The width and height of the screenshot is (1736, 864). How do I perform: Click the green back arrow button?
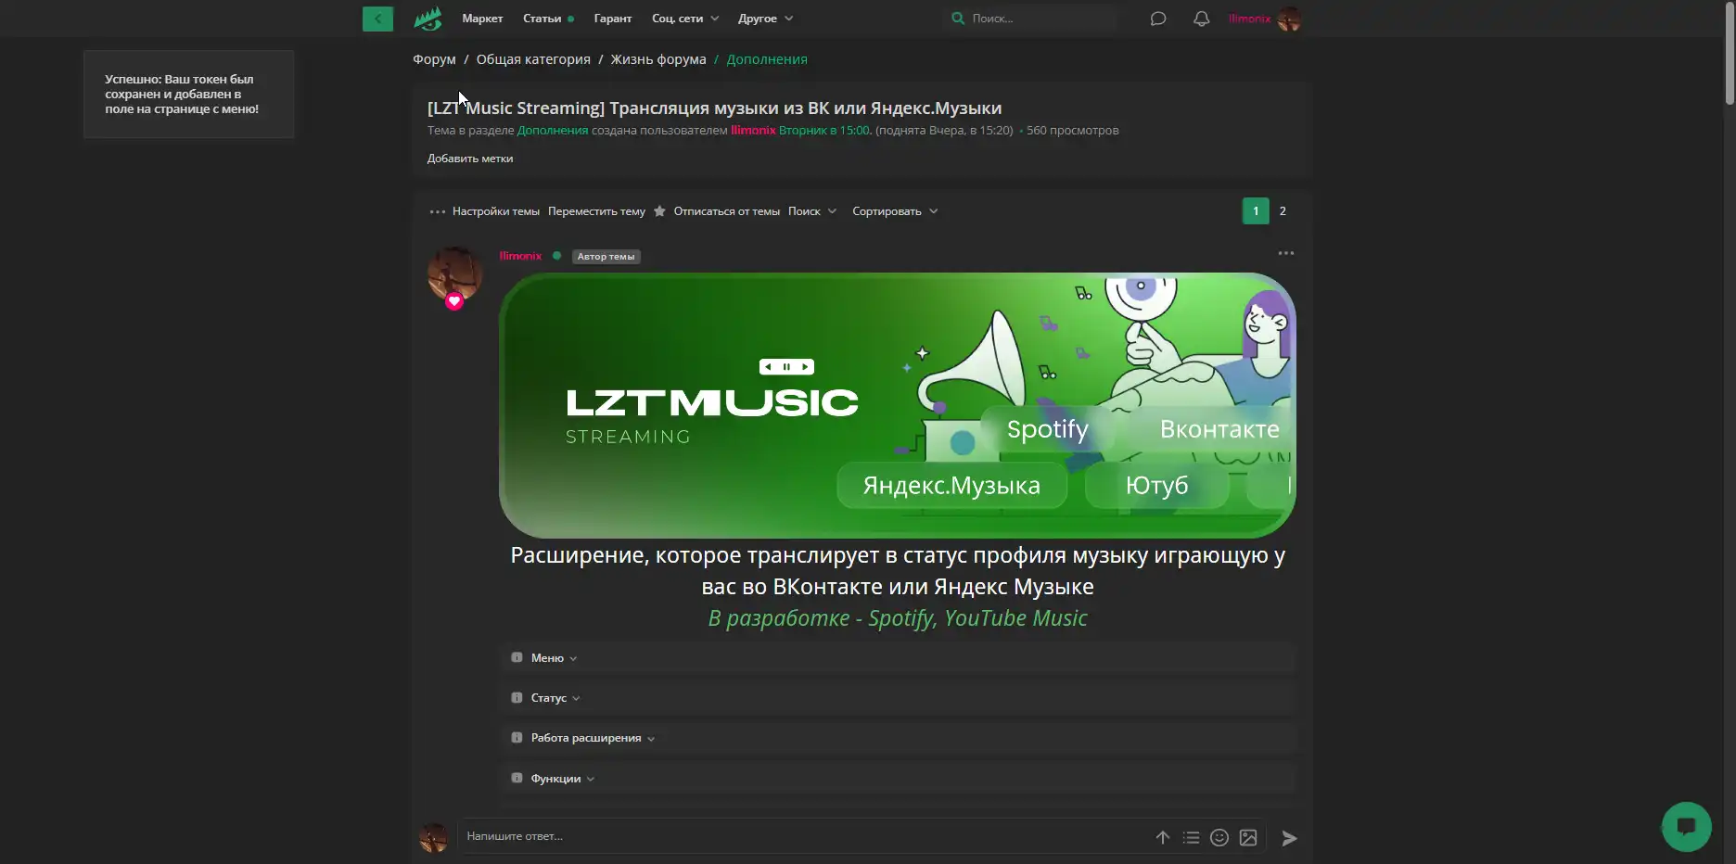377,19
